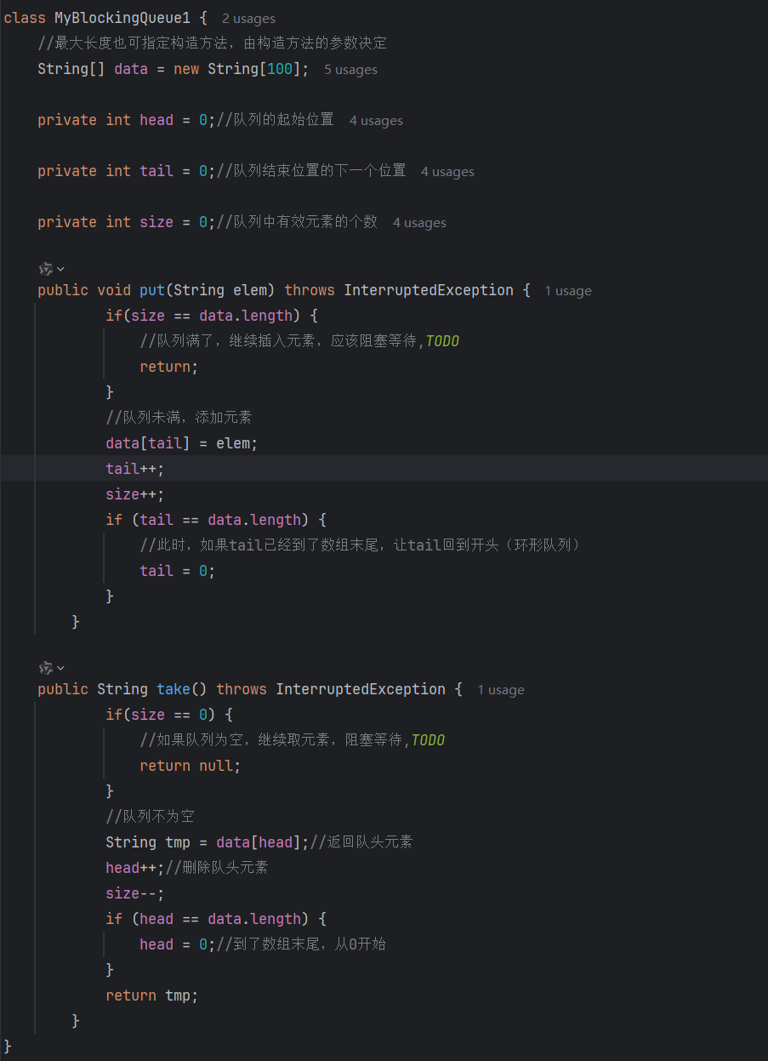Click the 'return tmp;' statement
The width and height of the screenshot is (768, 1061).
(152, 995)
